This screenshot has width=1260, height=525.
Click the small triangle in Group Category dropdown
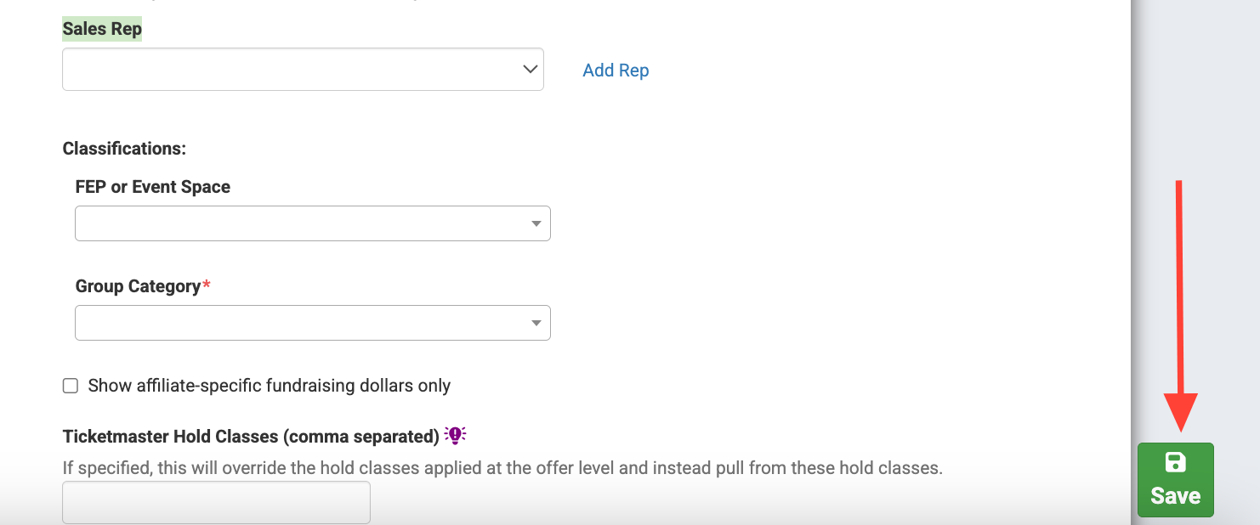click(536, 324)
